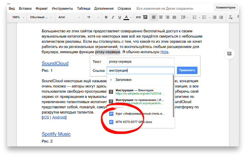
Task: Align text right
Action: 168,17
